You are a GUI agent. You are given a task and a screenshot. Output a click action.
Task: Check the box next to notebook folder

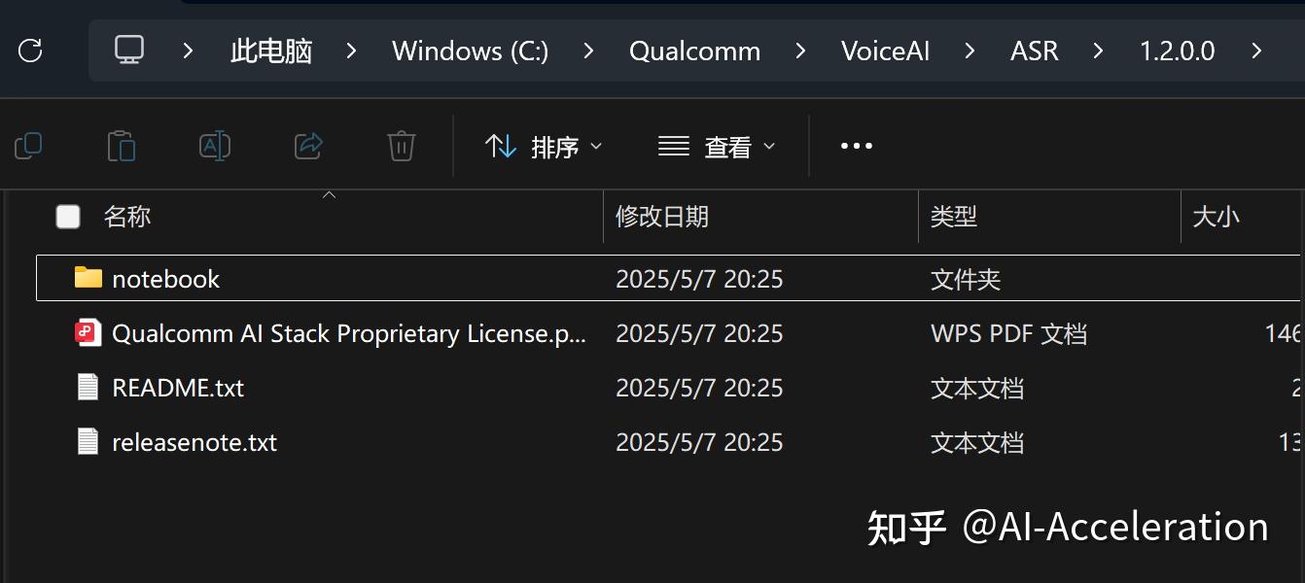68,278
